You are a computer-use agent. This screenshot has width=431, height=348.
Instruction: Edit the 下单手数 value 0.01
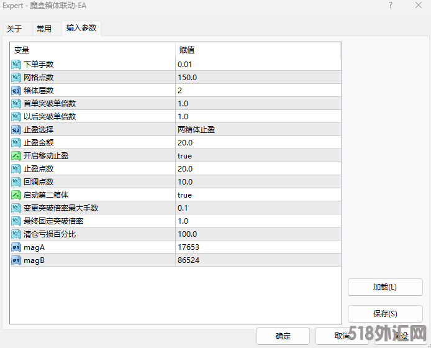[x=258, y=65]
